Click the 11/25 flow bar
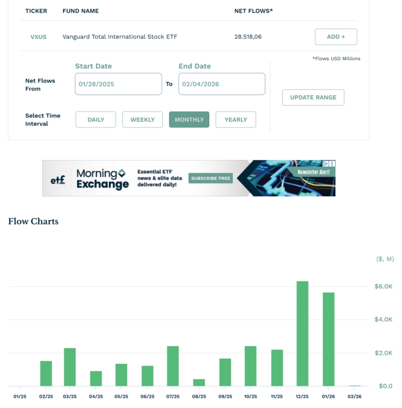Screen dimensions: 402x408 [277, 368]
